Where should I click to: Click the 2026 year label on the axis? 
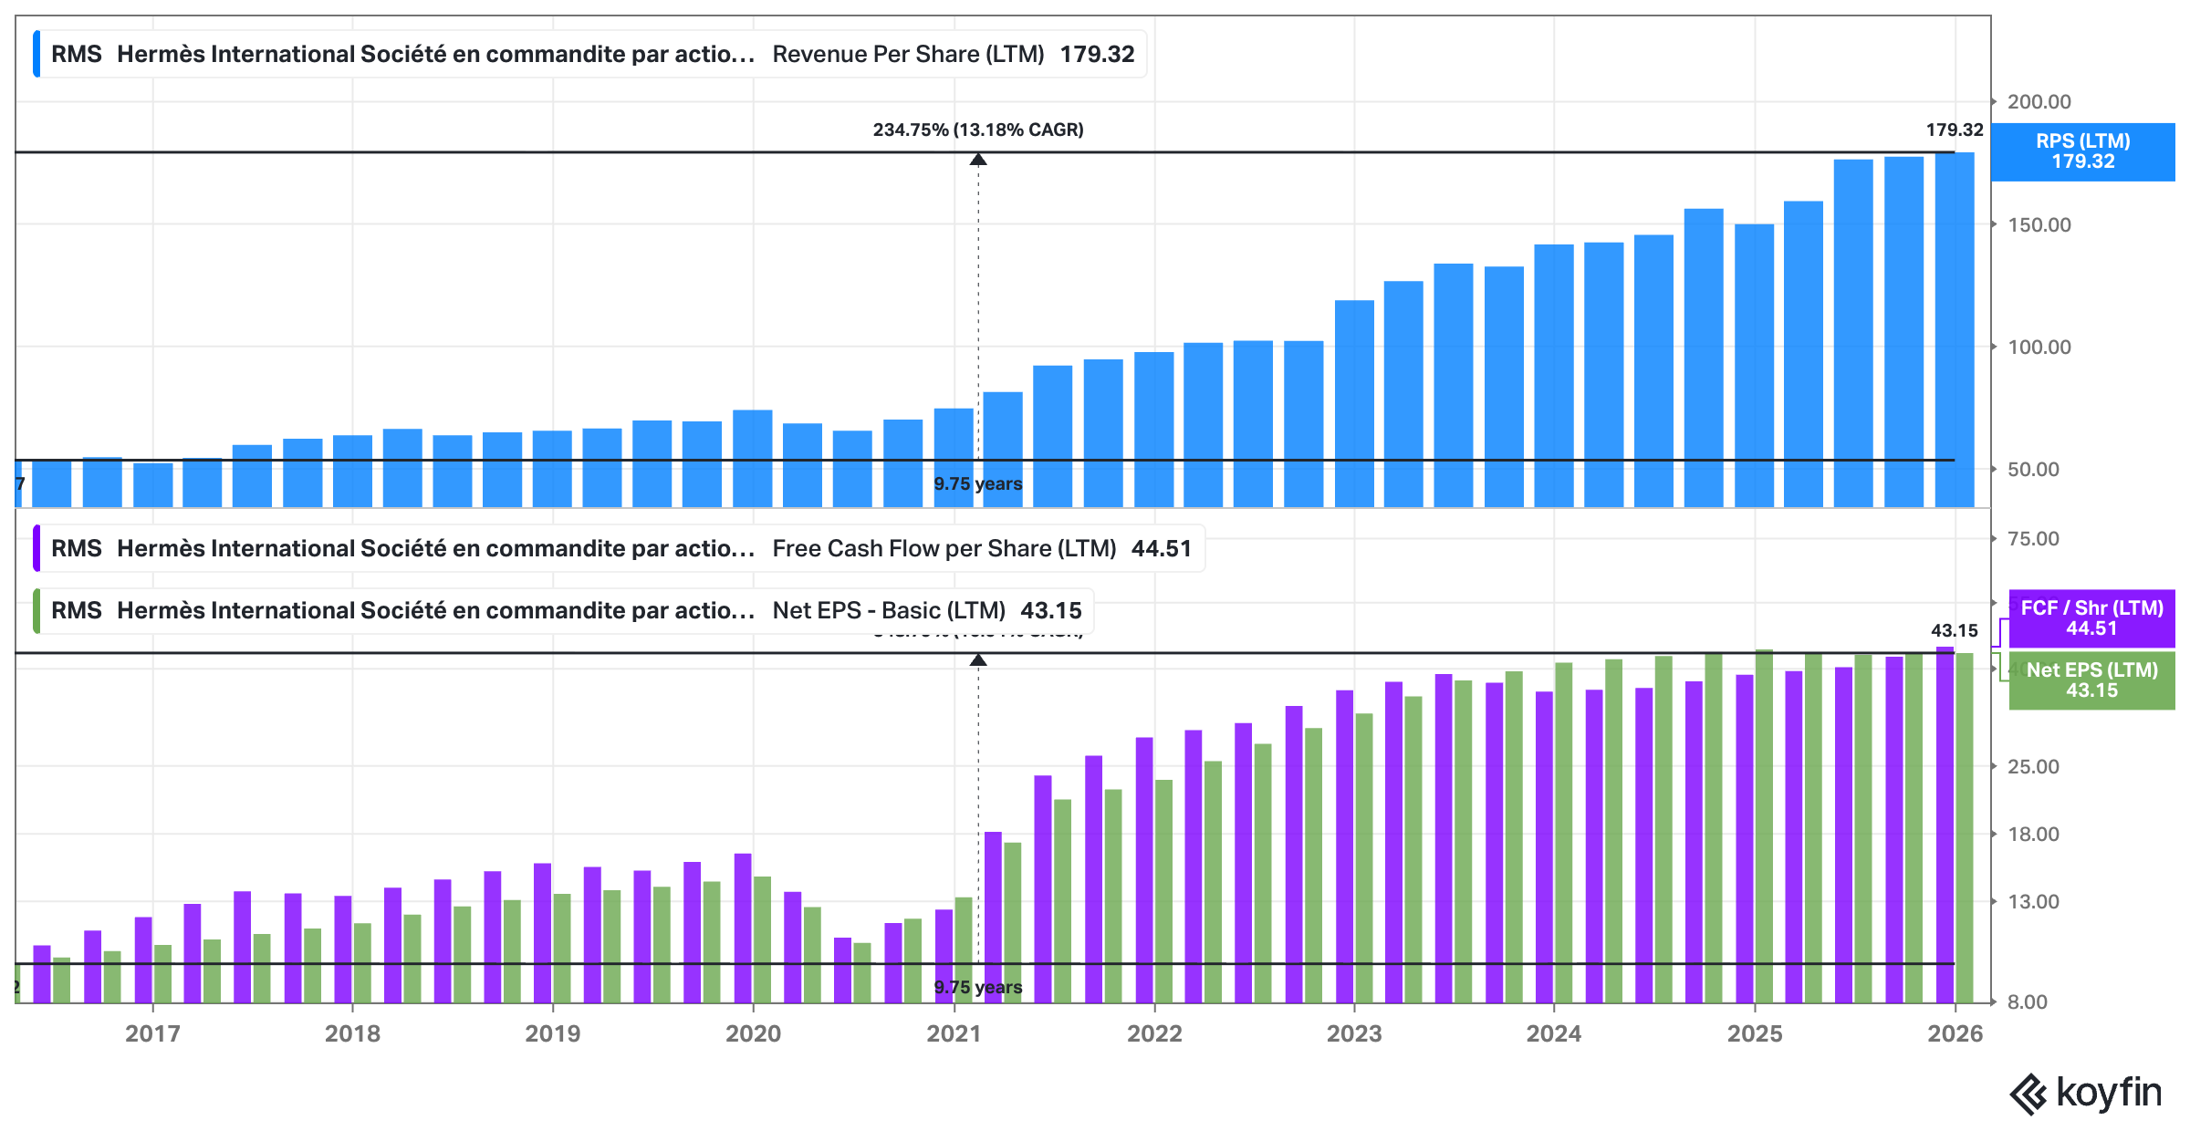coord(1955,1033)
